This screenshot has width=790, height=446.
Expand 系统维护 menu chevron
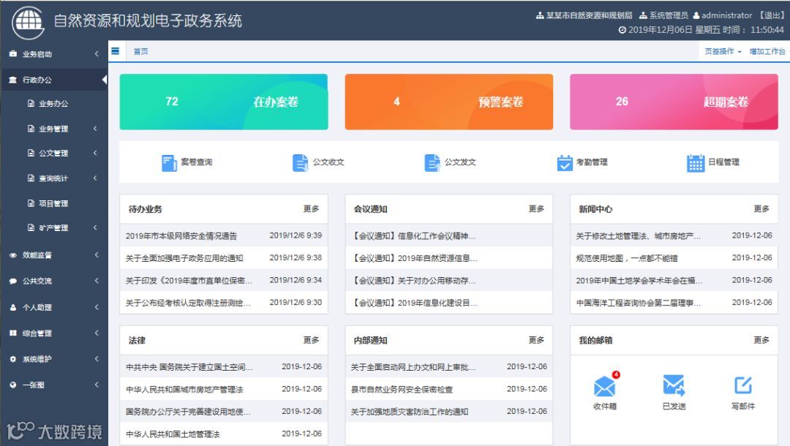pos(97,358)
